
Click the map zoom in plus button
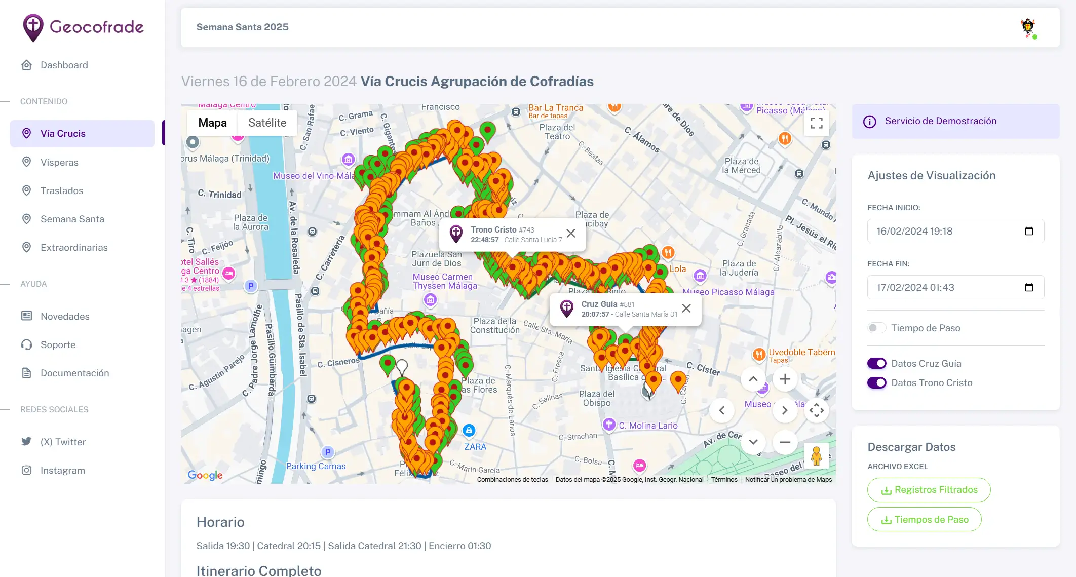point(785,379)
